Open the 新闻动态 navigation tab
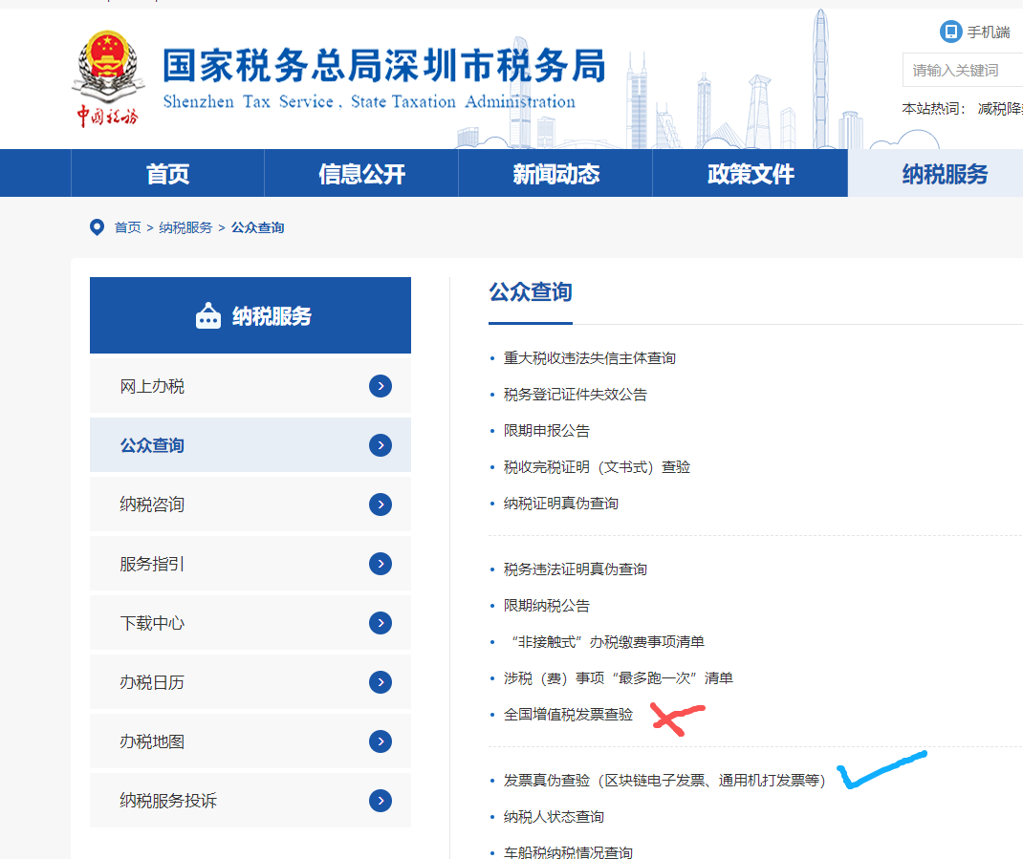 555,174
